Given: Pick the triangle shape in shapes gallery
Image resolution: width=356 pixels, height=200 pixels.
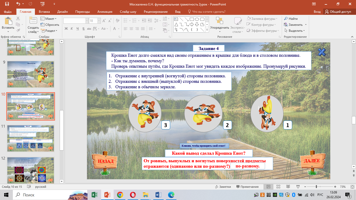Looking at the screenshot, I should coord(176,24).
